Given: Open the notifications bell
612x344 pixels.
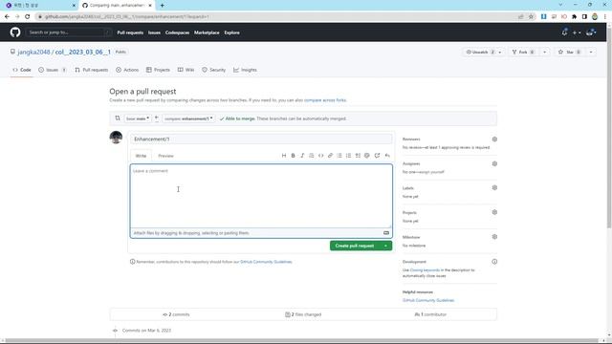Looking at the screenshot, I should coord(564,32).
